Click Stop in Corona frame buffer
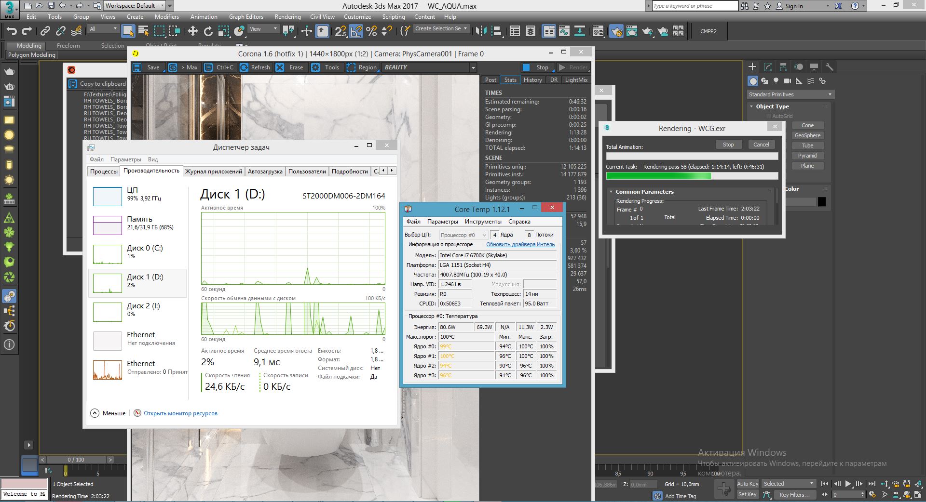Viewport: 926px width, 502px height. click(537, 67)
